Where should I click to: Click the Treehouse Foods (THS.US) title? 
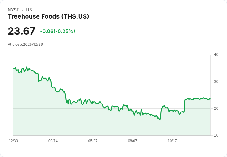48,17
